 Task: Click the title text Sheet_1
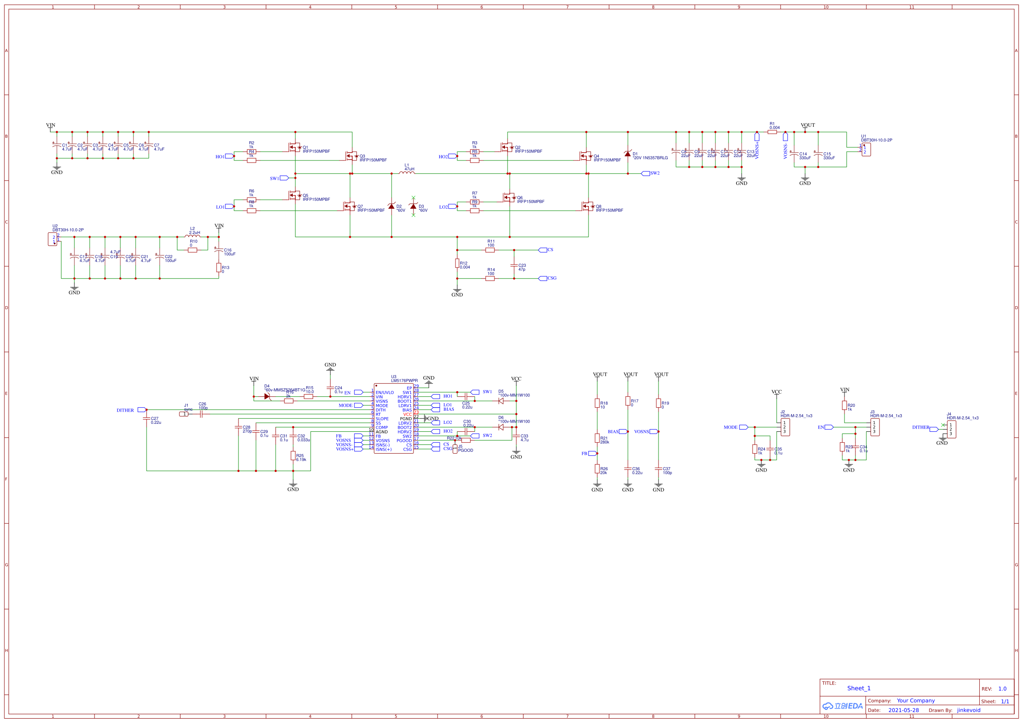click(x=858, y=688)
